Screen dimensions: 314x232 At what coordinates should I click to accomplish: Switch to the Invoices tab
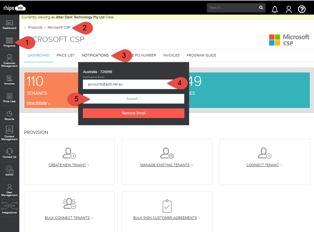point(171,55)
